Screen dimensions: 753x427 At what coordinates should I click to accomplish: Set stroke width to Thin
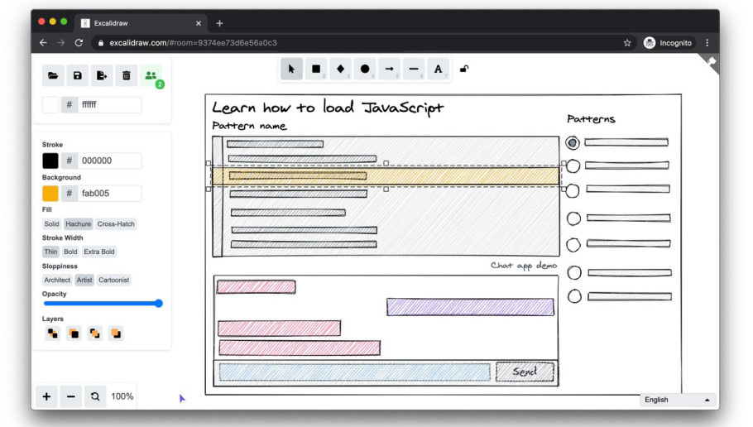click(50, 252)
